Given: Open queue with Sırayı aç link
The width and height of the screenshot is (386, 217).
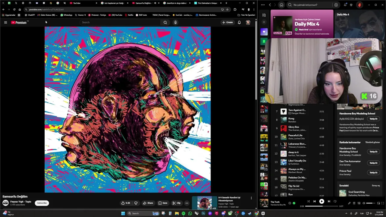Looking at the screenshot, I should [376, 186].
